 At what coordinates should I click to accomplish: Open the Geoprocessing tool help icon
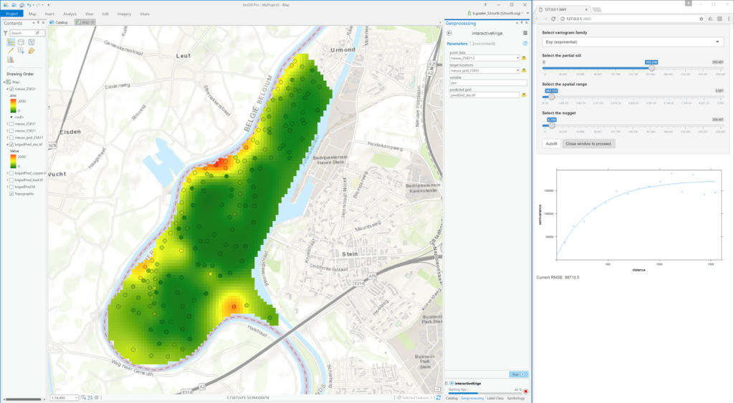click(x=525, y=44)
